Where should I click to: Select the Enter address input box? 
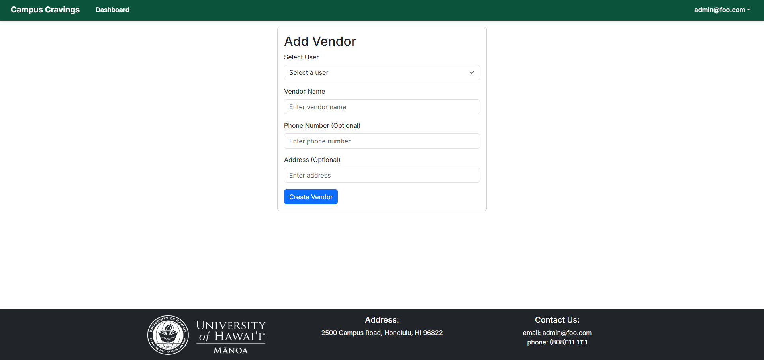382,175
